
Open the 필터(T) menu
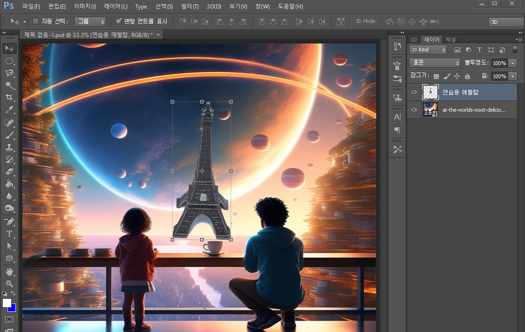point(190,7)
